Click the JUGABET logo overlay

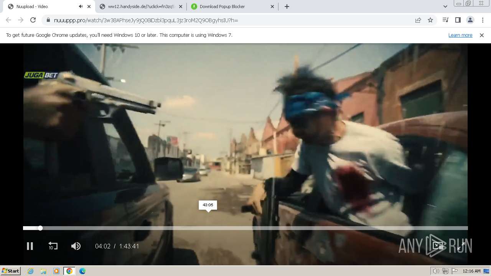(41, 75)
